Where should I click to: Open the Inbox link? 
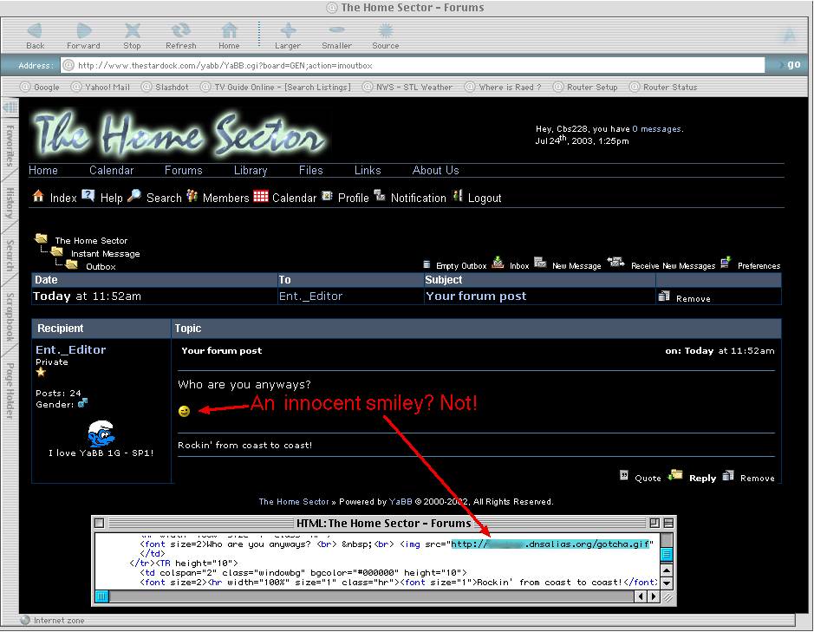click(x=518, y=265)
